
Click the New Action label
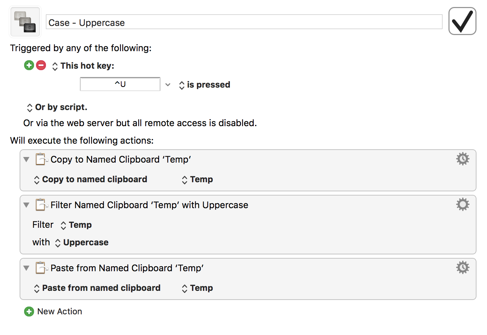pyautogui.click(x=60, y=312)
